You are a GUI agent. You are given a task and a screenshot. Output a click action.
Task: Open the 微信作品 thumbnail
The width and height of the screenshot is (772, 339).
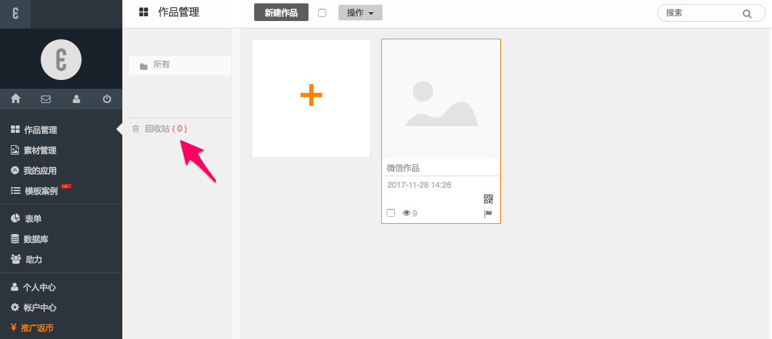[441, 99]
